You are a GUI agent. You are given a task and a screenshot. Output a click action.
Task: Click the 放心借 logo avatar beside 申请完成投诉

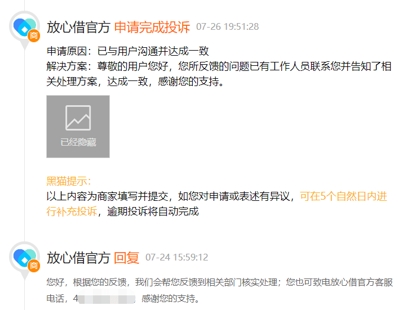[x=24, y=26]
